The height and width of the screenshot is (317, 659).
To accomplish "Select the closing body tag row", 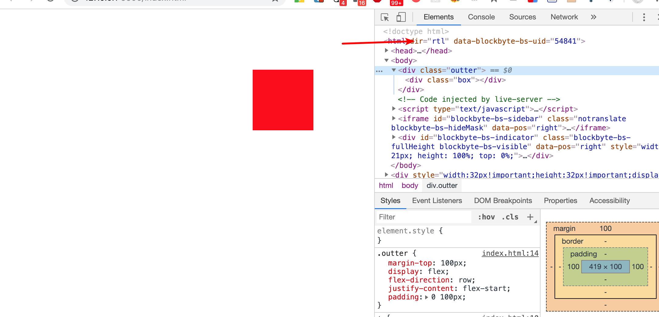I will coord(406,165).
